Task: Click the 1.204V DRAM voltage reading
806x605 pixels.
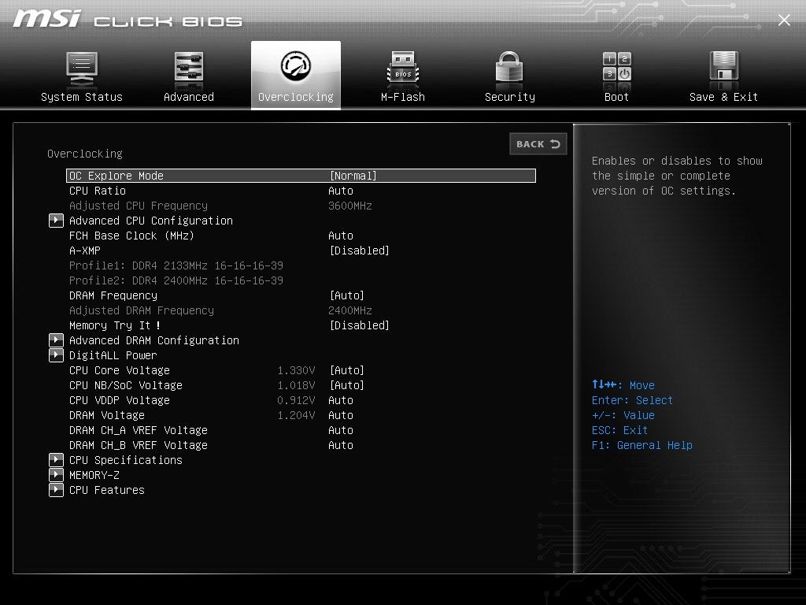Action: pyautogui.click(x=296, y=415)
